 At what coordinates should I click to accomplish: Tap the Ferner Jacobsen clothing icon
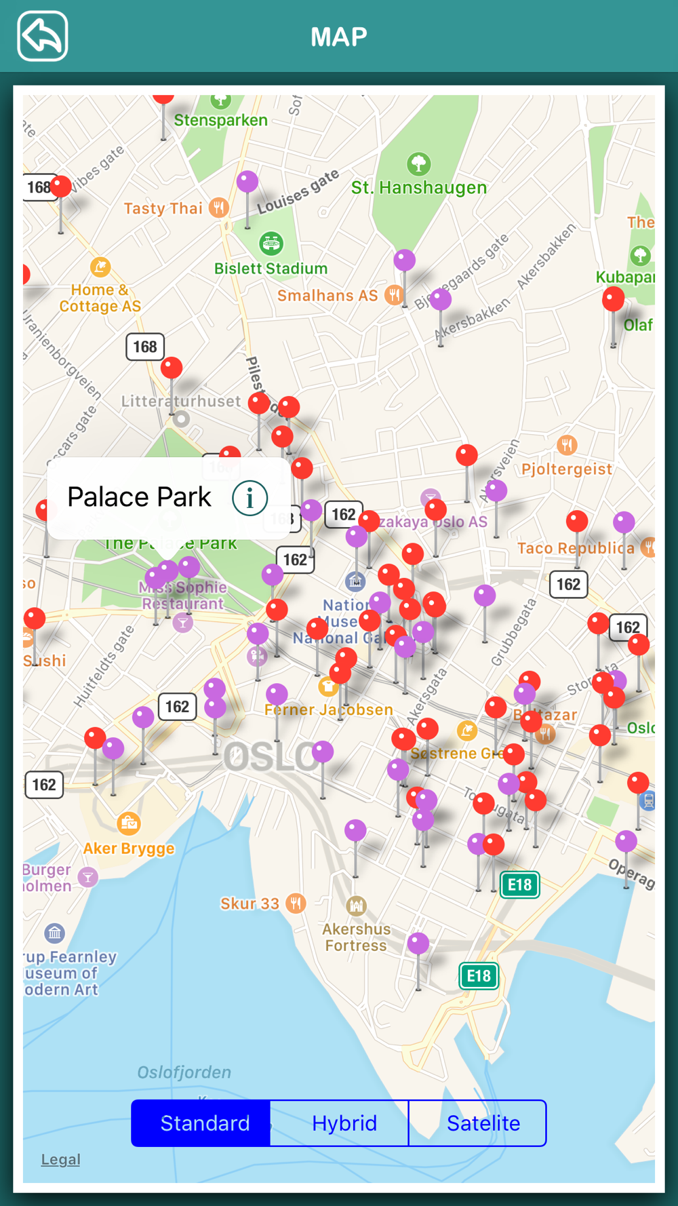pyautogui.click(x=328, y=686)
